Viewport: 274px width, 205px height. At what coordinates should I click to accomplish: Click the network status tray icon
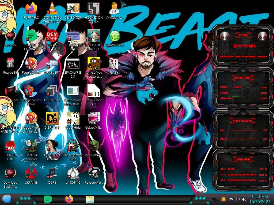pyautogui.click(x=238, y=199)
